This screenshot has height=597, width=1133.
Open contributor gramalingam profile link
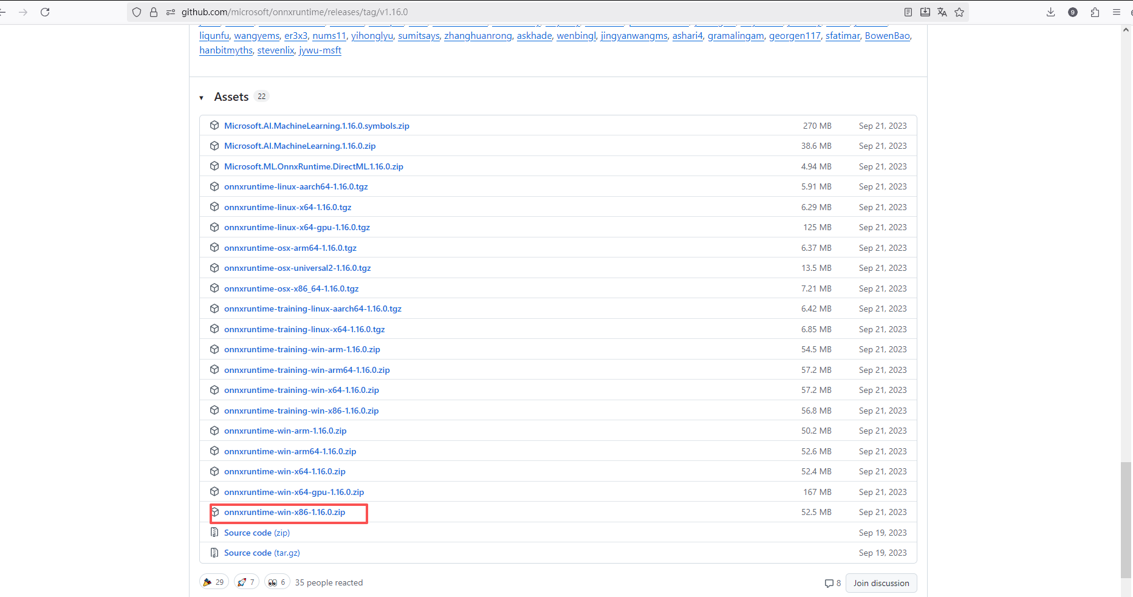736,36
